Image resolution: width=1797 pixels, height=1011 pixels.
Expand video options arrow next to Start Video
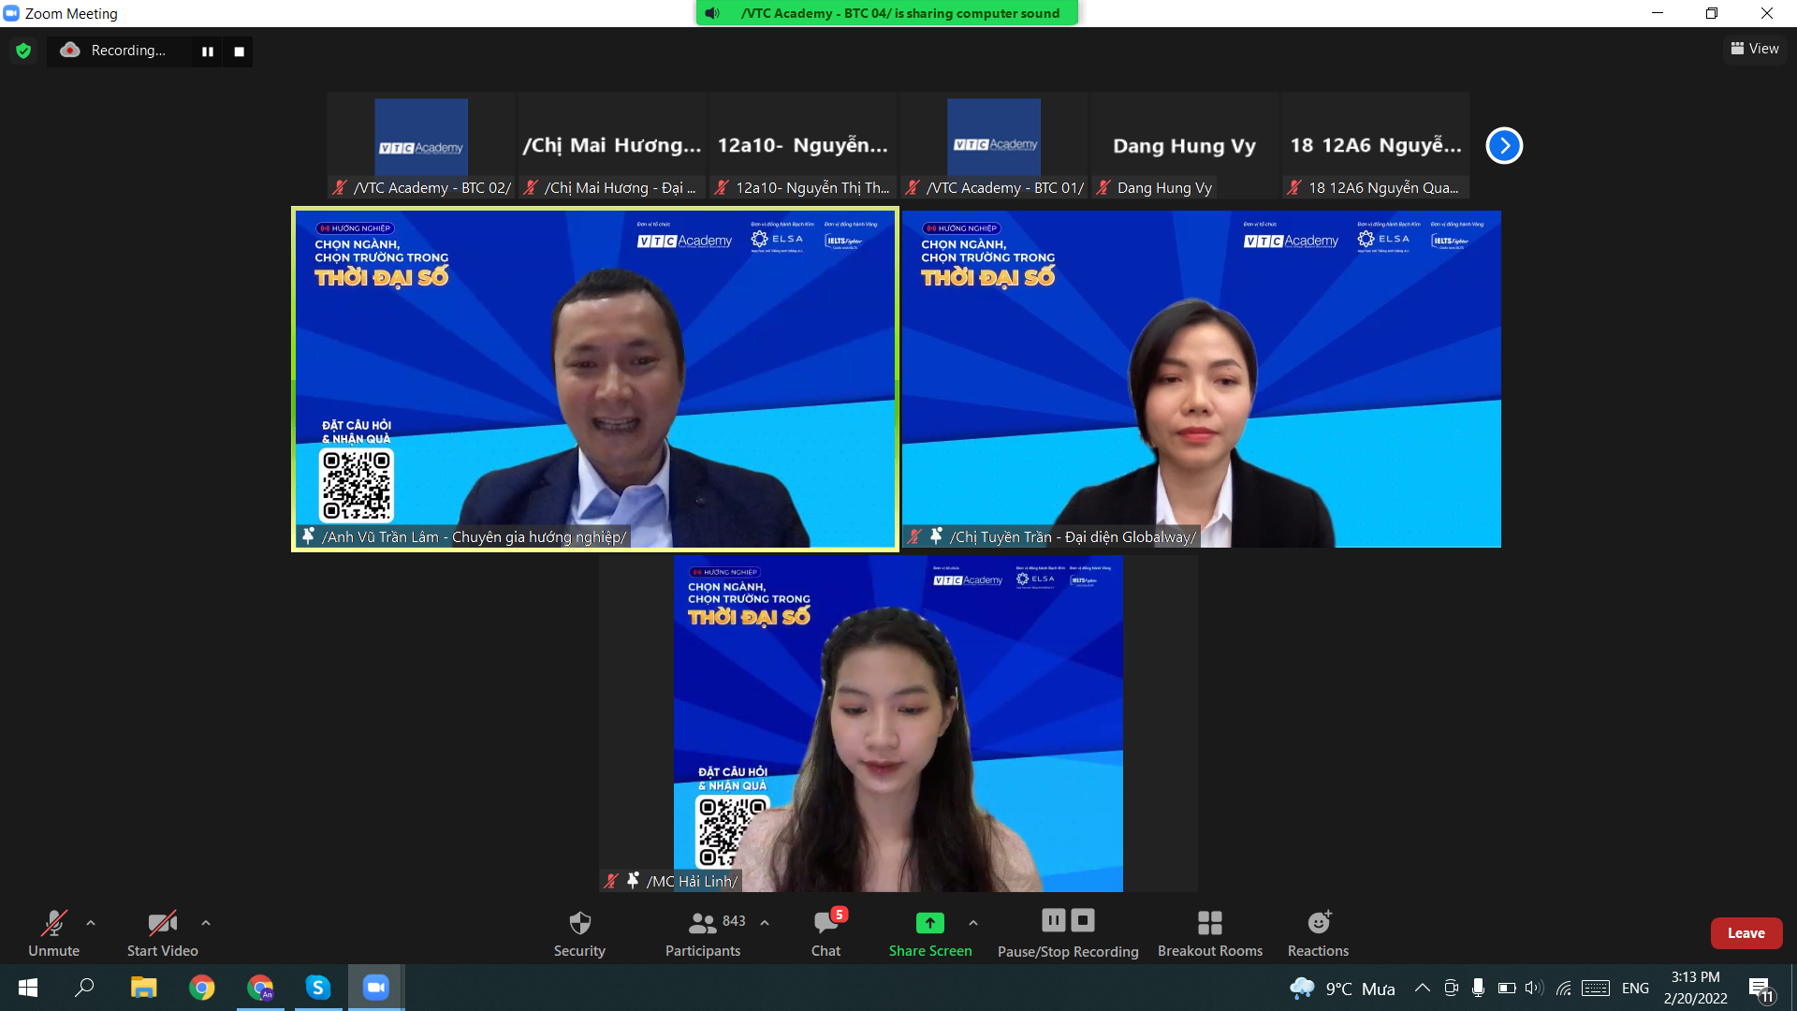206,923
